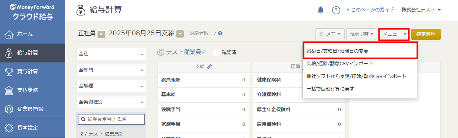Select 一括で自動計算に戻す menu item

click(x=360, y=89)
